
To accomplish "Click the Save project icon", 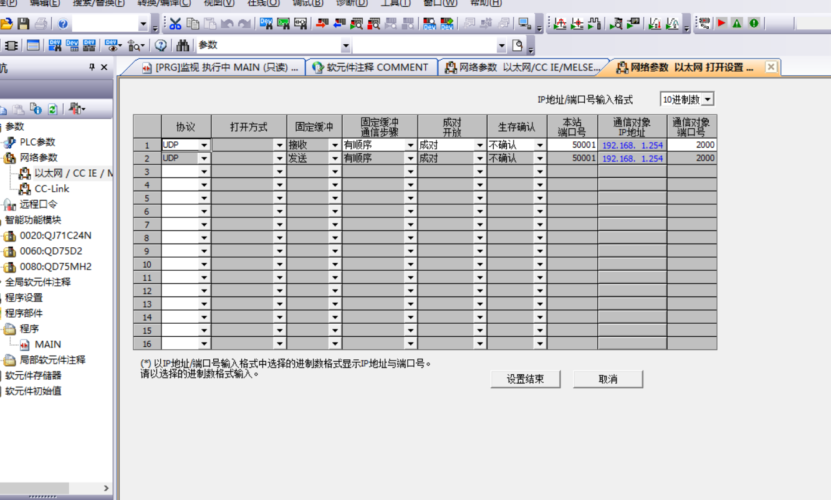I will [24, 24].
